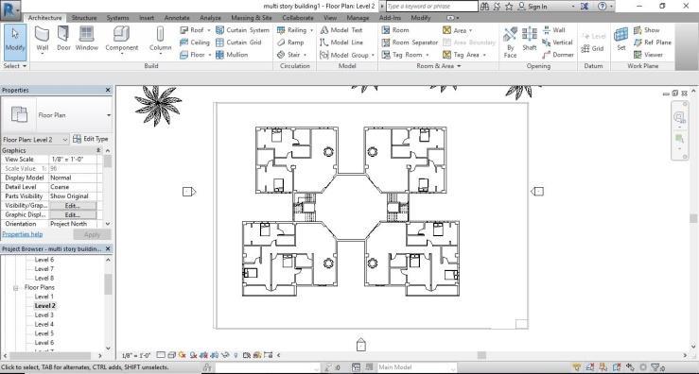Select the Window tool

(x=86, y=39)
